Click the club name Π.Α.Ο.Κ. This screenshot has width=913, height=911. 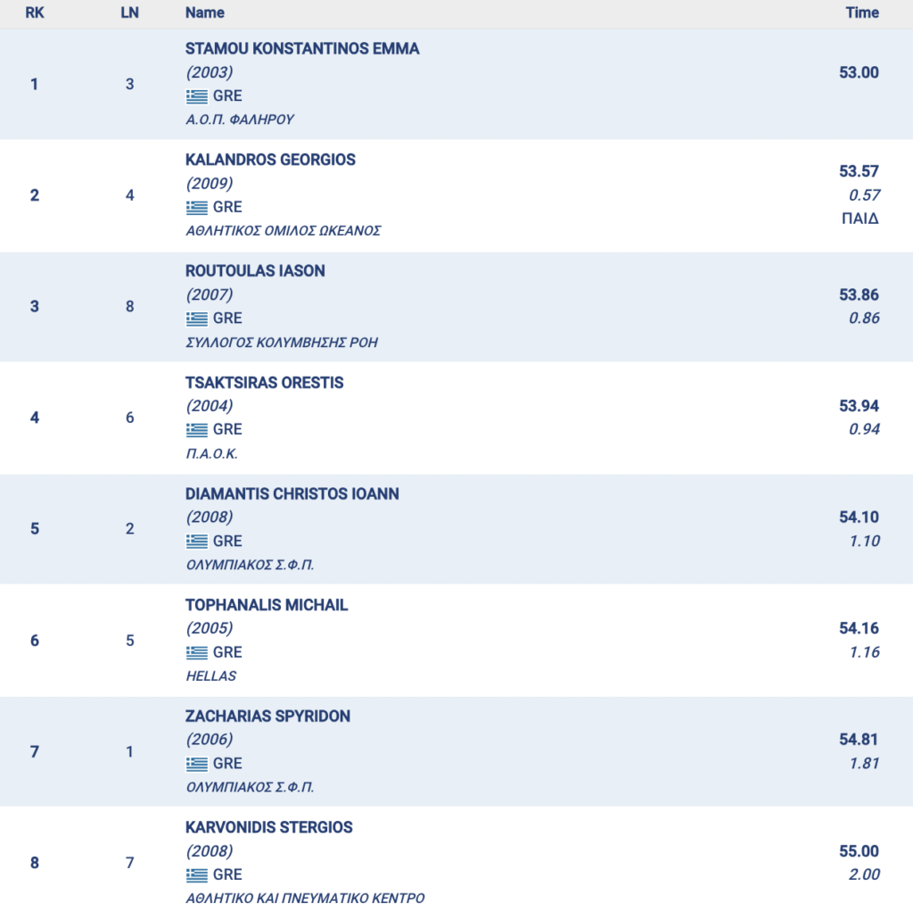212,453
